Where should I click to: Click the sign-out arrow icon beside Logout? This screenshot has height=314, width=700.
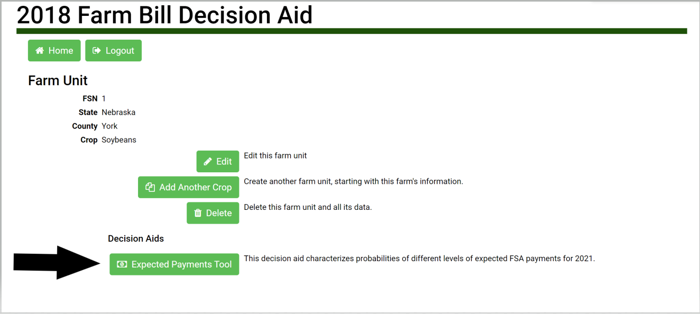pos(97,51)
